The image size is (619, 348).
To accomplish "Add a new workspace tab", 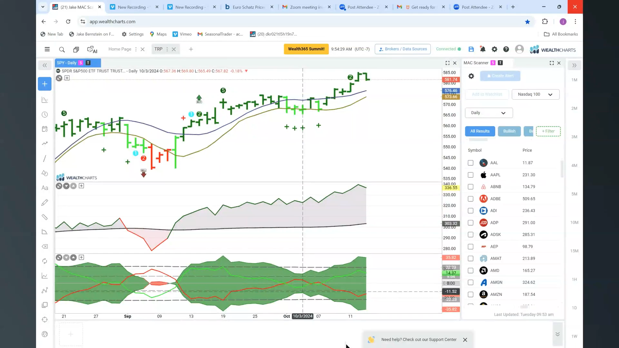I will pos(191,49).
